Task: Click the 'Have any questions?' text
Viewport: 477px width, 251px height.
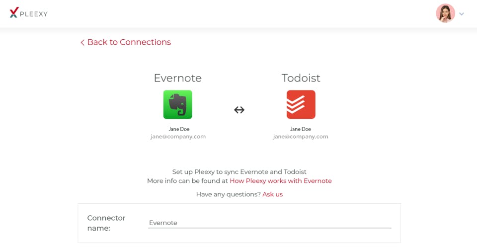Action: point(228,194)
